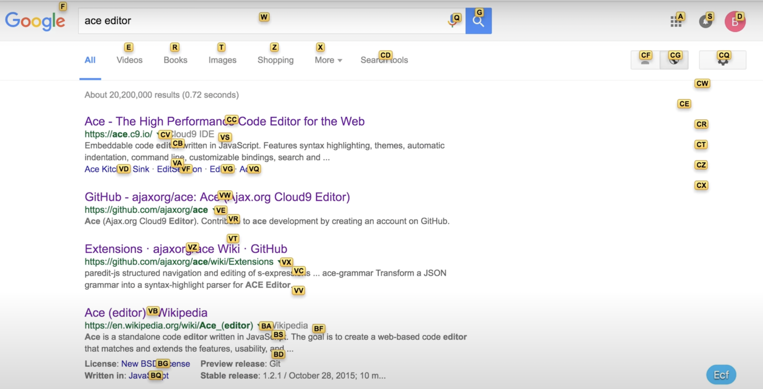Open dropdown next to github.com/ajaxorg/ace URL
The image size is (763, 389).
213,210
